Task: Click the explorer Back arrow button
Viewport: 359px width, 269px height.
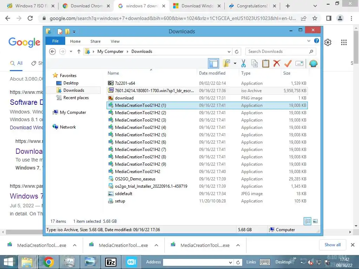Action: click(x=53, y=51)
